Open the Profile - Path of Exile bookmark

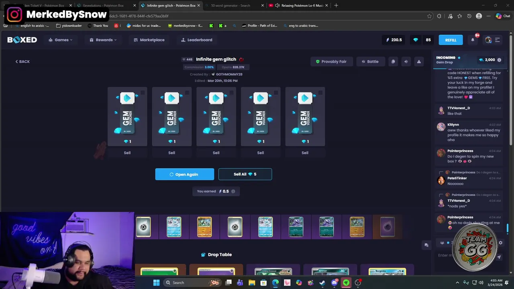coord(259,26)
